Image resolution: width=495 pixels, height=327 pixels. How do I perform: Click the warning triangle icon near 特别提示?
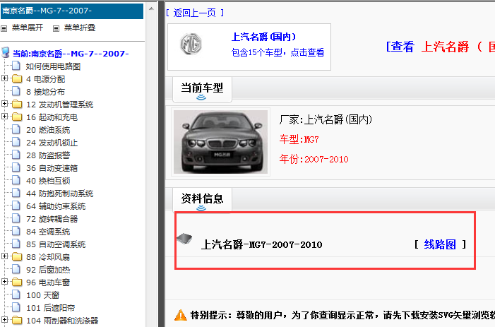[181, 315]
